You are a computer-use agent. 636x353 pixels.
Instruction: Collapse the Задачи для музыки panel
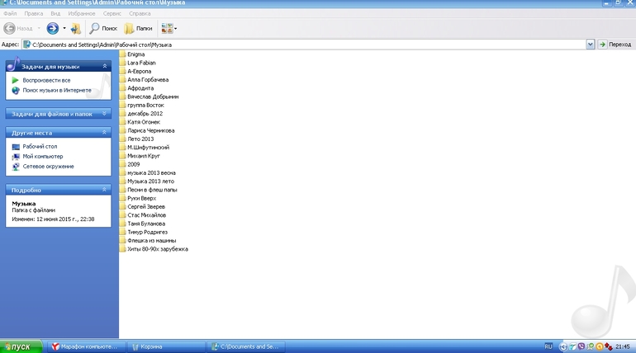pyautogui.click(x=104, y=65)
